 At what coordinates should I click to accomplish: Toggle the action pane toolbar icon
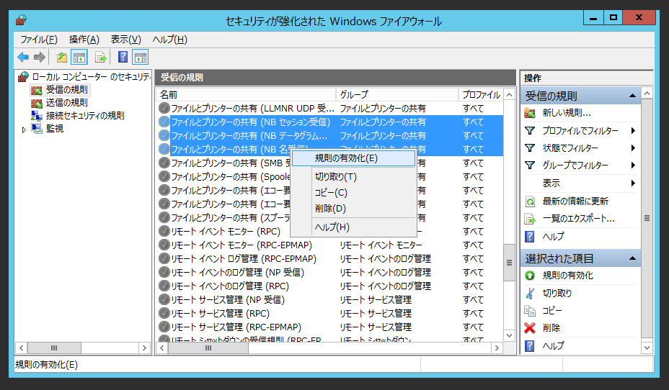click(141, 57)
